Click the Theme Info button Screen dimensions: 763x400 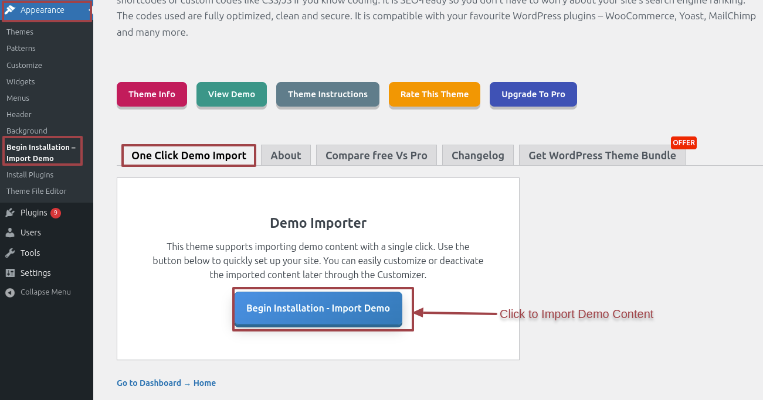[x=152, y=94]
